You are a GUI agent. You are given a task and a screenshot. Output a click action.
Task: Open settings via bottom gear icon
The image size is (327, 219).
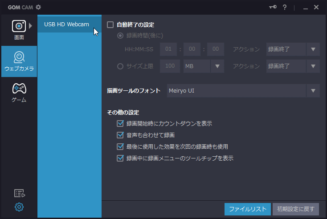19,207
